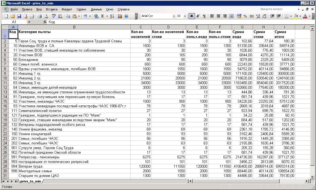Open the Формат menu

[x=67, y=9]
